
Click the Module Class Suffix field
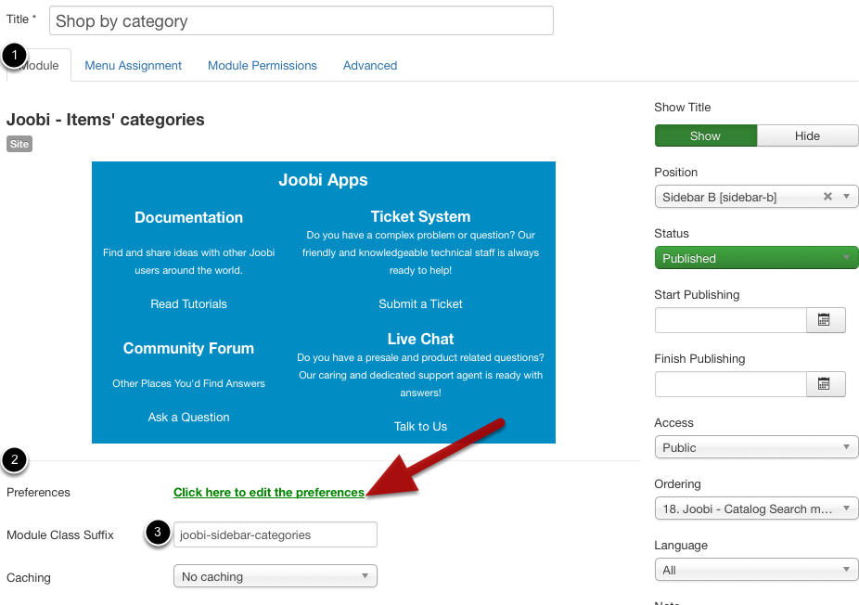(275, 534)
